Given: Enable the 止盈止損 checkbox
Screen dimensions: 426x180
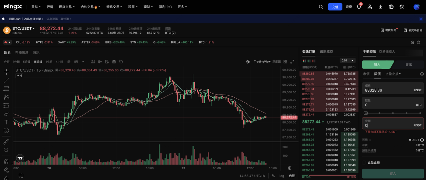Looking at the screenshot, I should [x=364, y=163].
